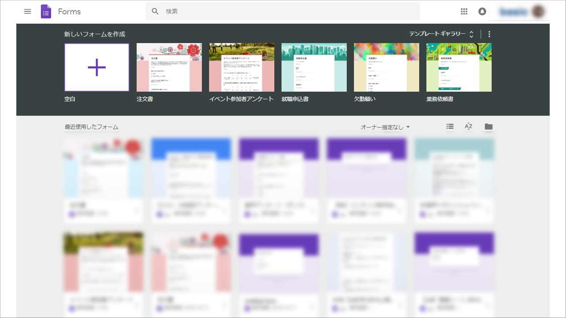Select the 欠勤願い template
566x318 pixels.
386,67
